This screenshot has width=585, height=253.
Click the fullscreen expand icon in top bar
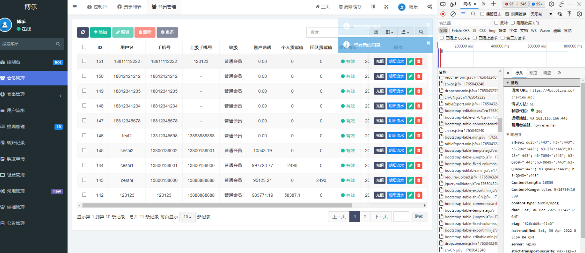coord(386,7)
